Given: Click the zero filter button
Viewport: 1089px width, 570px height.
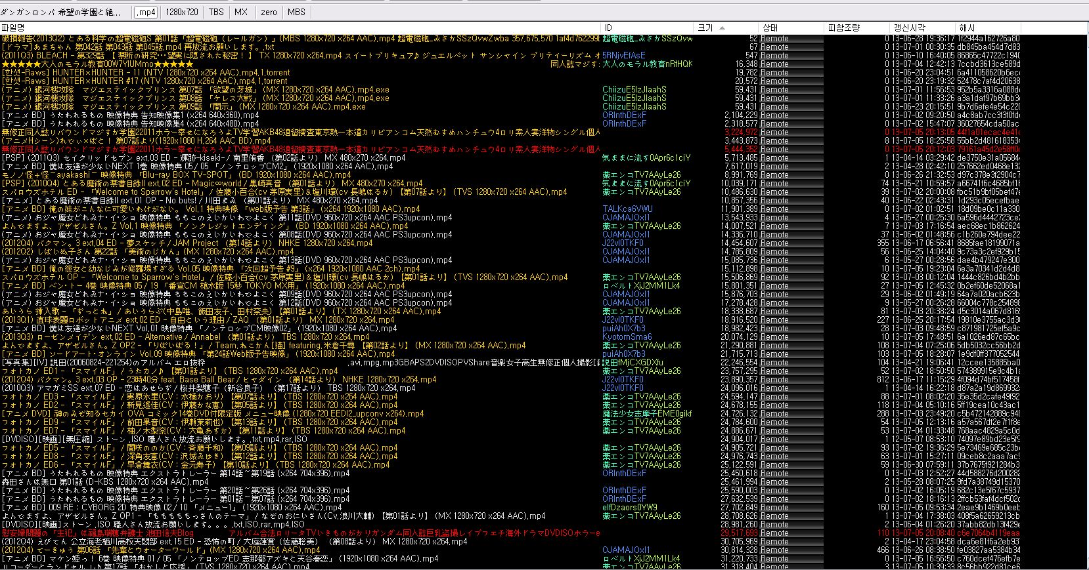Looking at the screenshot, I should (269, 12).
